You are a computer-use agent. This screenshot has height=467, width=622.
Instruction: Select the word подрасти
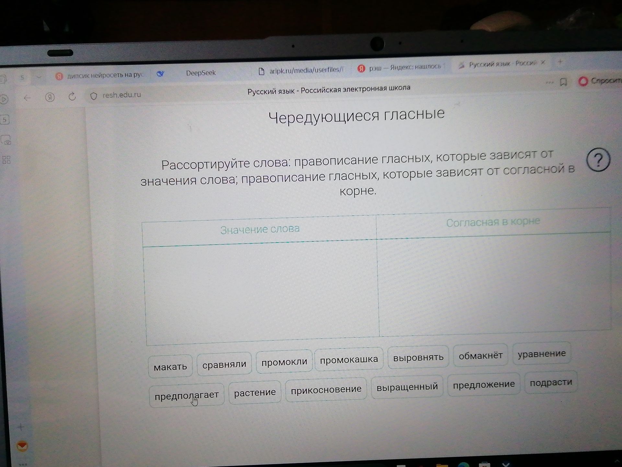click(x=551, y=382)
